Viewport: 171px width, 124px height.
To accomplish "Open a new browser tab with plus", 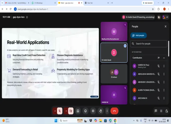I will click(x=112, y=3).
